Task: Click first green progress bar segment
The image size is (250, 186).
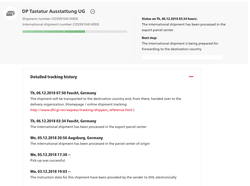Action: 33,31
